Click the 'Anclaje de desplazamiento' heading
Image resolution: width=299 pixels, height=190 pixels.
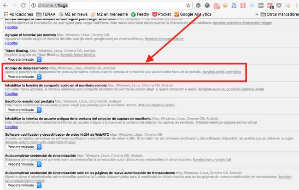click(x=27, y=68)
